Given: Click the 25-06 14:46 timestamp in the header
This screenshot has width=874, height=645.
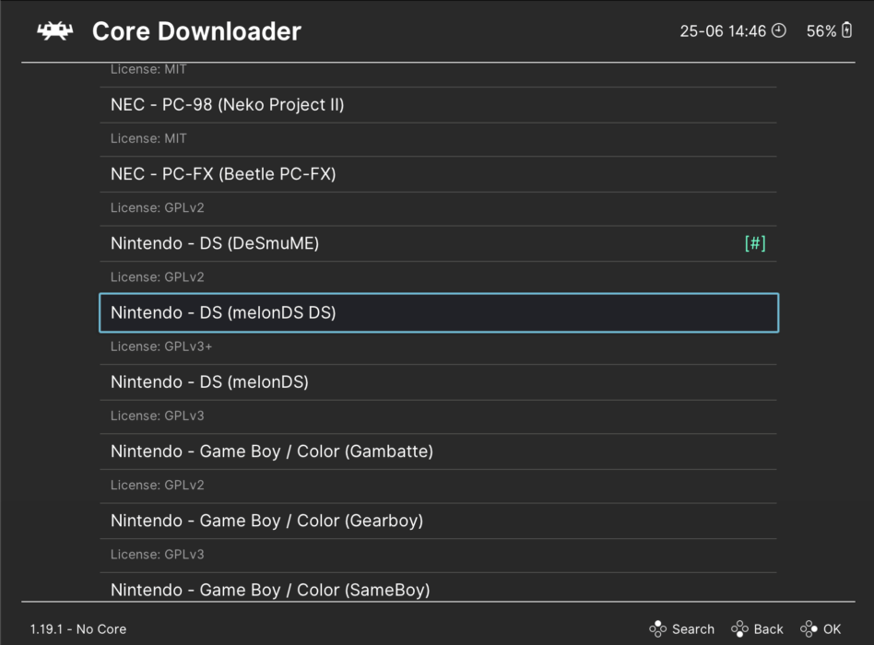Looking at the screenshot, I should 722,30.
